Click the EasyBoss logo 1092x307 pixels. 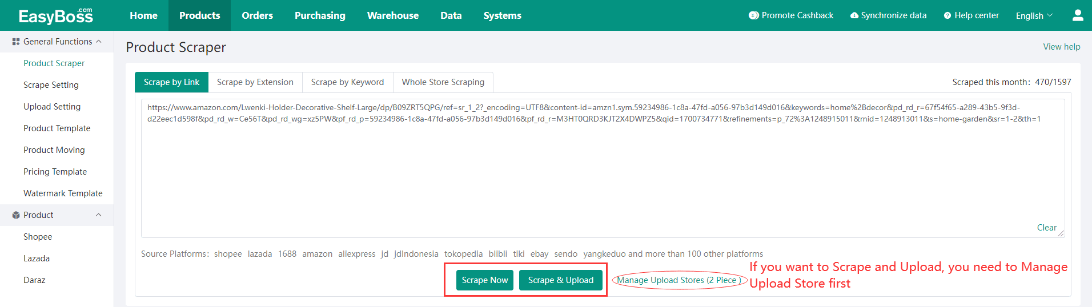coord(55,15)
